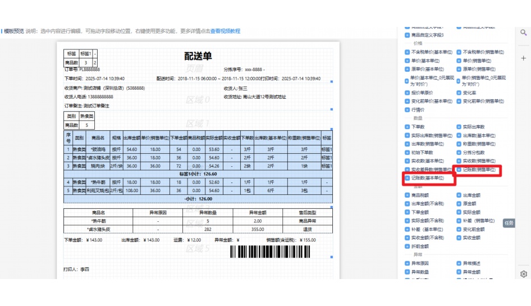Select the 配送单 title in template
The image size is (531, 306).
pyautogui.click(x=198, y=56)
